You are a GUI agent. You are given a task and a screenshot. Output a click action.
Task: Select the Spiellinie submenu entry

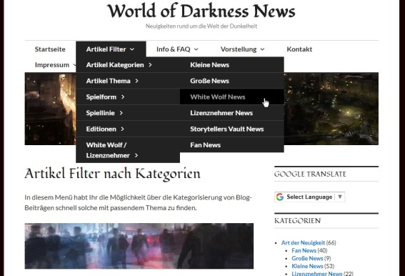pyautogui.click(x=128, y=113)
